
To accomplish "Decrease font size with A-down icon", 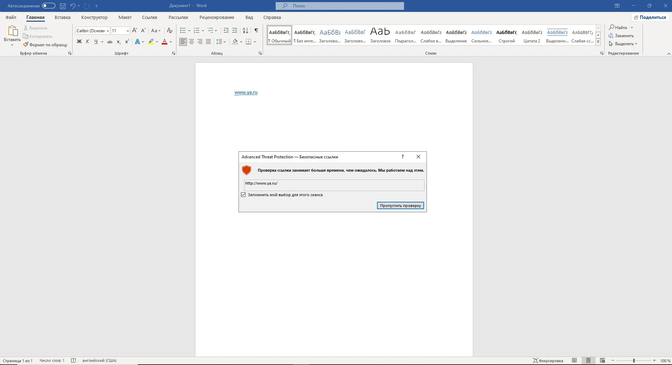I will tap(143, 30).
